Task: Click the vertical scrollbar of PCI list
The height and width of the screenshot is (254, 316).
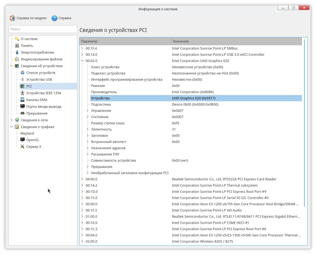Action: tap(304, 122)
